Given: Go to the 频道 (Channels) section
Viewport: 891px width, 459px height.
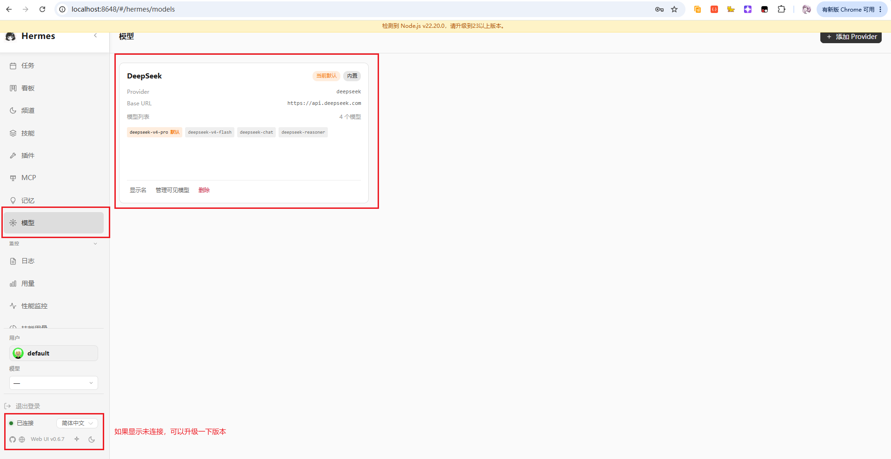Looking at the screenshot, I should tap(53, 110).
